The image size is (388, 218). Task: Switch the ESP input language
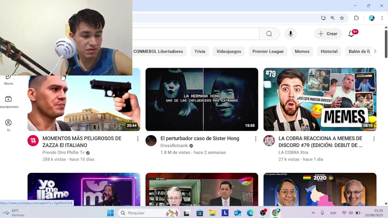click(x=333, y=213)
